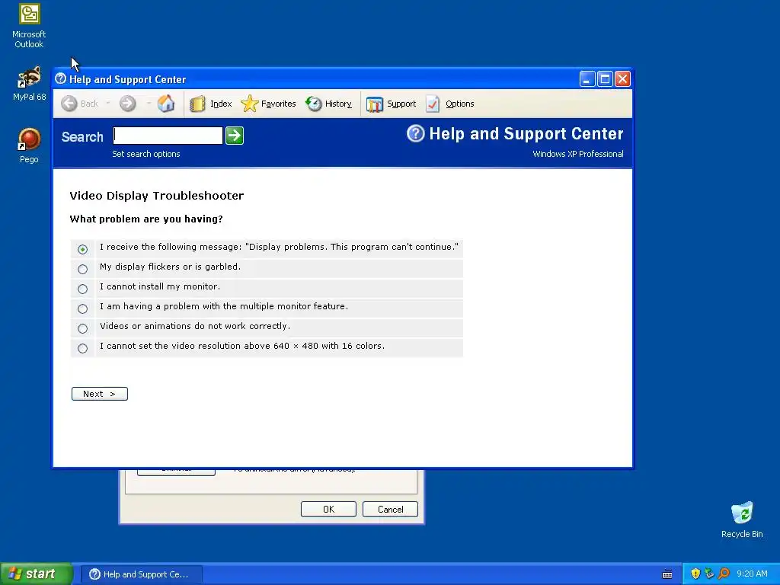780x585 pixels.
Task: Click OK in the background dialog
Action: (x=328, y=509)
